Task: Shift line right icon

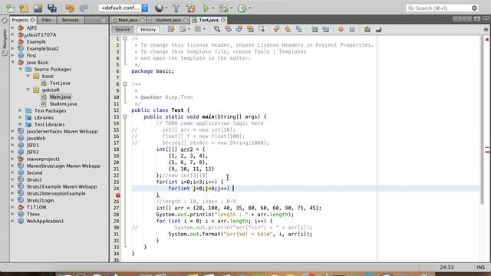Action: [x=325, y=29]
